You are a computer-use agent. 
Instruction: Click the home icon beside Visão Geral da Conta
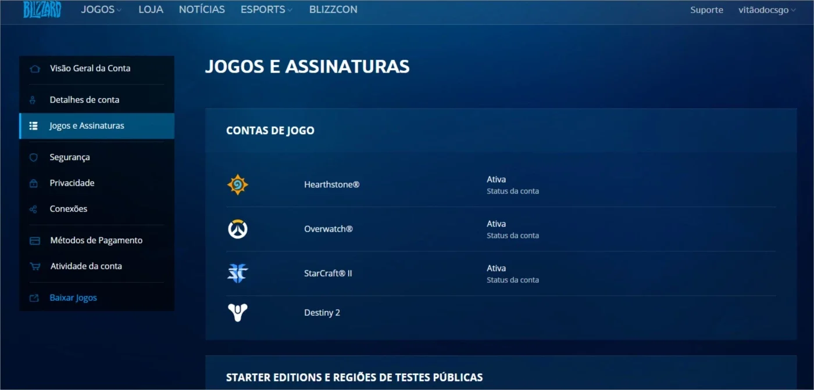click(x=34, y=68)
